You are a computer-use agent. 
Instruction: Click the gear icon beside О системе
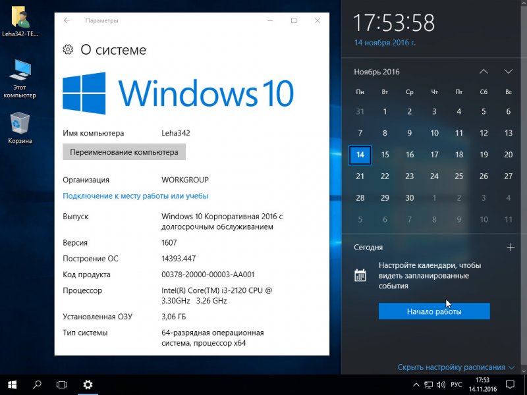pos(68,49)
